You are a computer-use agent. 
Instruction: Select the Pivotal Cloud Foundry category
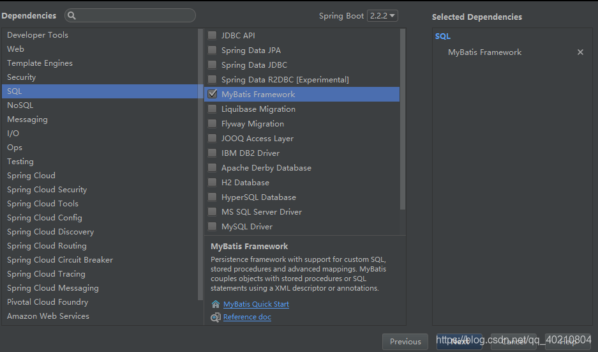100,302
